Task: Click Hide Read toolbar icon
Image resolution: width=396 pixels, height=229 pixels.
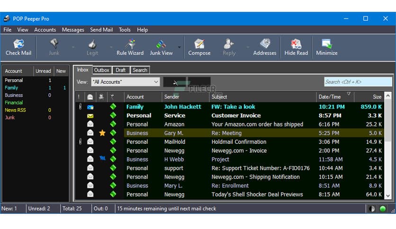Action: 296,47
